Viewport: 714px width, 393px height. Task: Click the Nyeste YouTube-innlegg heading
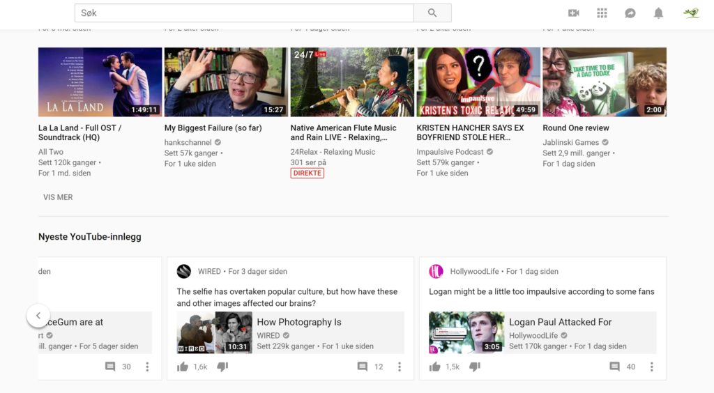coord(90,237)
